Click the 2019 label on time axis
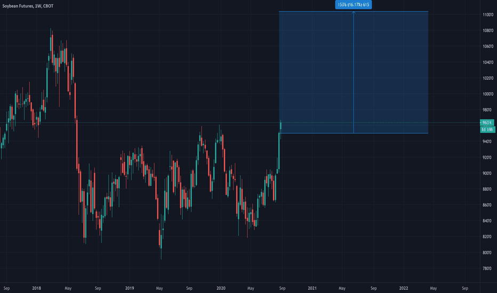Image resolution: width=497 pixels, height=293 pixels. tap(130, 288)
